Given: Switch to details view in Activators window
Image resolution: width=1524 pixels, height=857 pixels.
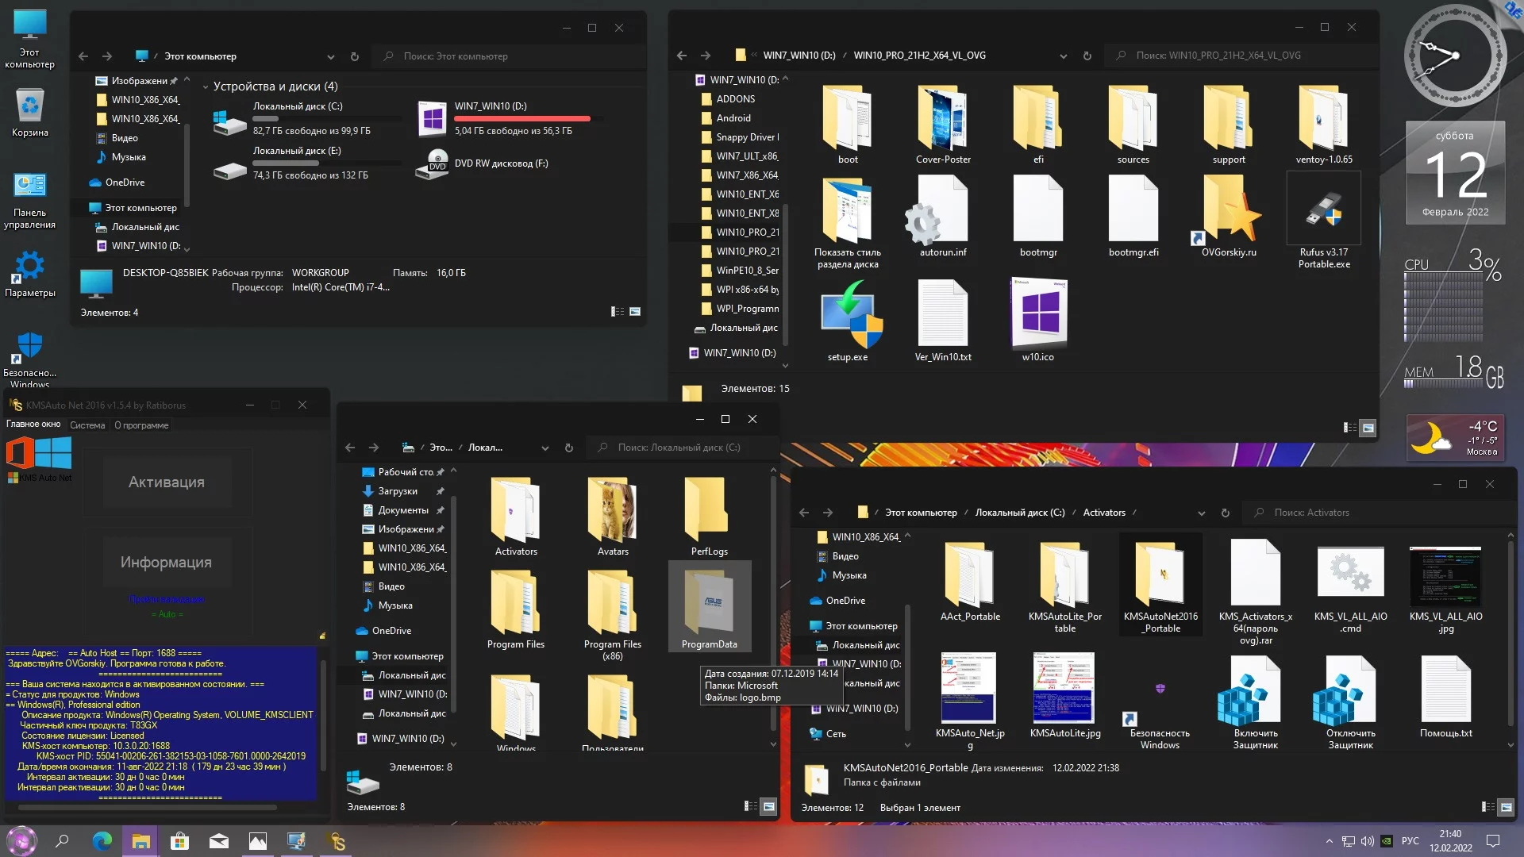Looking at the screenshot, I should pyautogui.click(x=1488, y=807).
